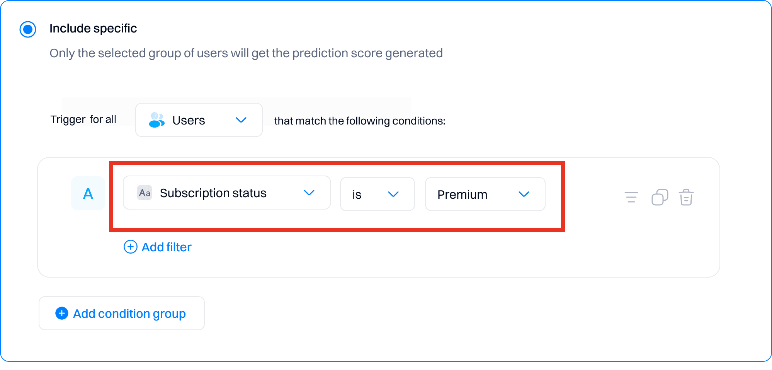Open the Subscription status field dropdown

pos(226,193)
